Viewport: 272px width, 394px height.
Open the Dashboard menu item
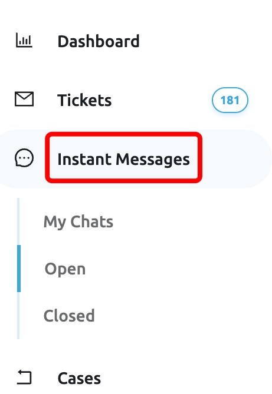tap(99, 41)
